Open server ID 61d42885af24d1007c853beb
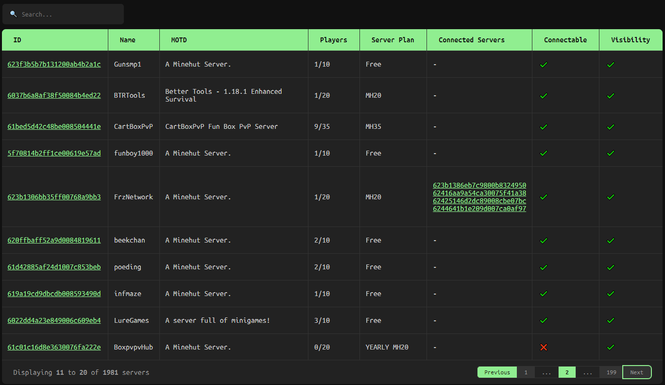Viewport: 665px width, 385px height. (x=54, y=267)
